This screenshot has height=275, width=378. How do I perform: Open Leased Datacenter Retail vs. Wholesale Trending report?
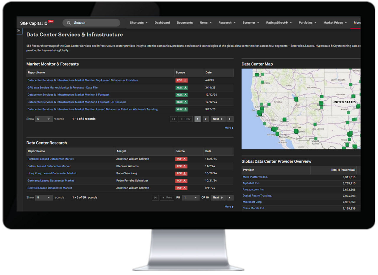(92, 109)
